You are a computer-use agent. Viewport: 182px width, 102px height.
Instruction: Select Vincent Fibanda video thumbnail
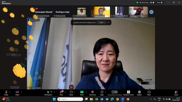[x=101, y=12]
